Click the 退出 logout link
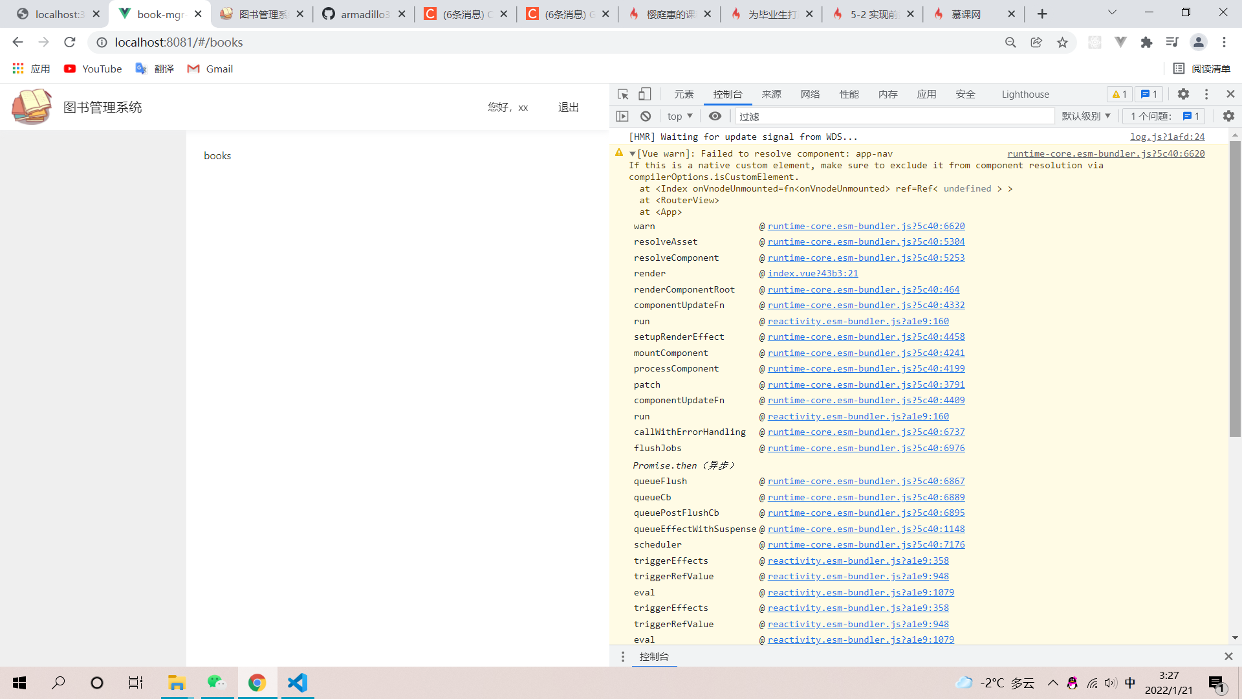The width and height of the screenshot is (1242, 699). pos(568,107)
